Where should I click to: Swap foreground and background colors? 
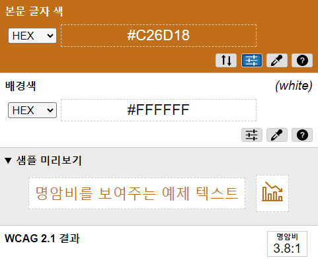[x=226, y=60]
